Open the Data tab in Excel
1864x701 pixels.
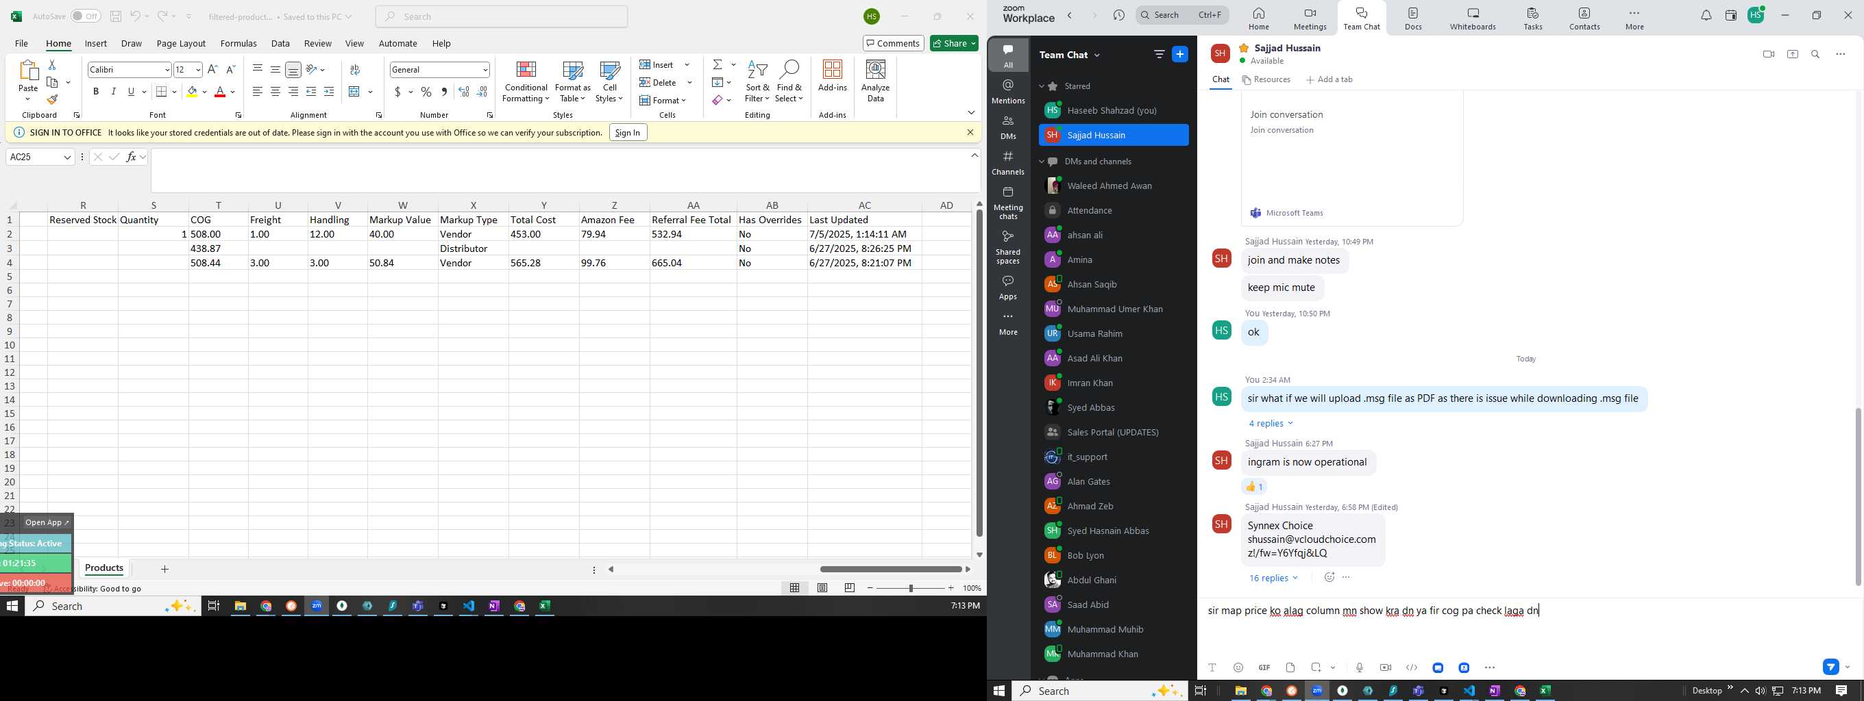pyautogui.click(x=280, y=43)
